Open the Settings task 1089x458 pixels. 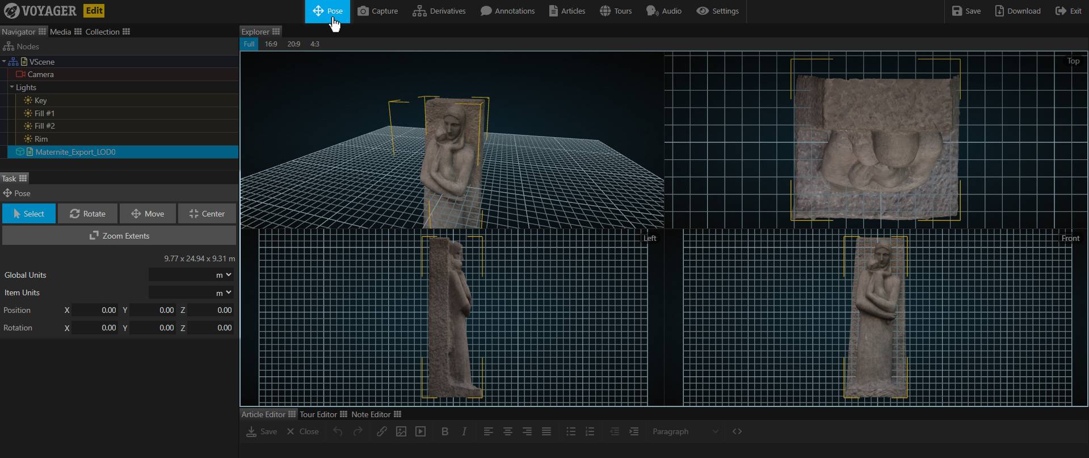718,11
